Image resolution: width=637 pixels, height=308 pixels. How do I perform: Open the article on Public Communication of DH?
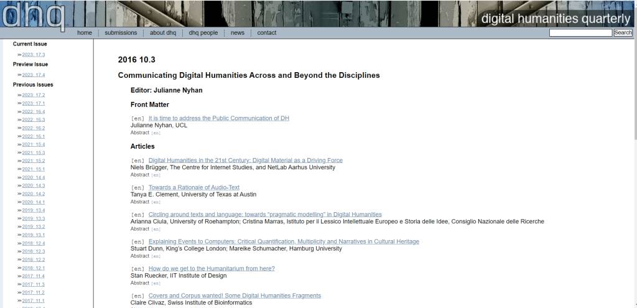point(218,118)
